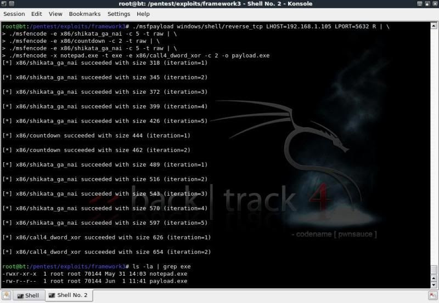Click the scroll-up arrow at the scrollbar top
The width and height of the screenshot is (439, 303).
434,26
